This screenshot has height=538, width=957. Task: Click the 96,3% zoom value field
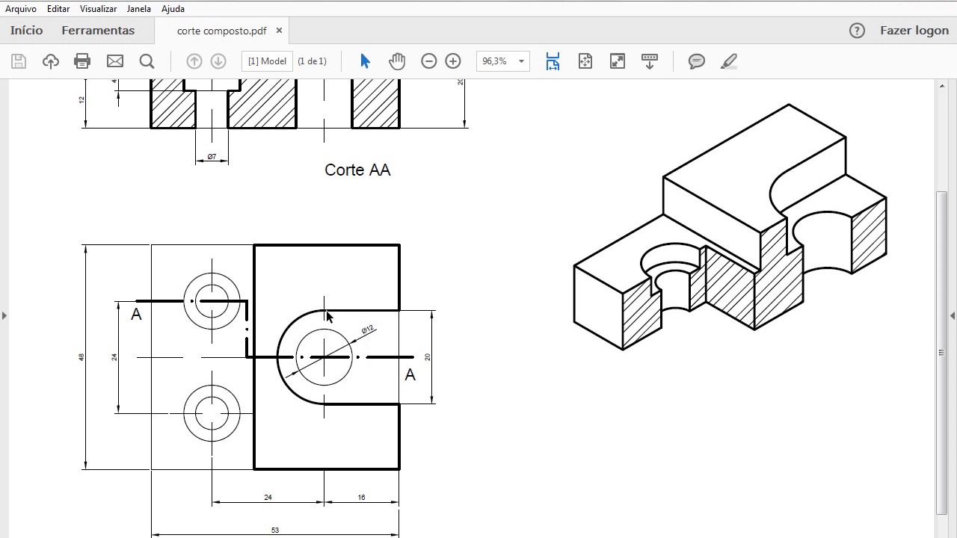[x=495, y=61]
